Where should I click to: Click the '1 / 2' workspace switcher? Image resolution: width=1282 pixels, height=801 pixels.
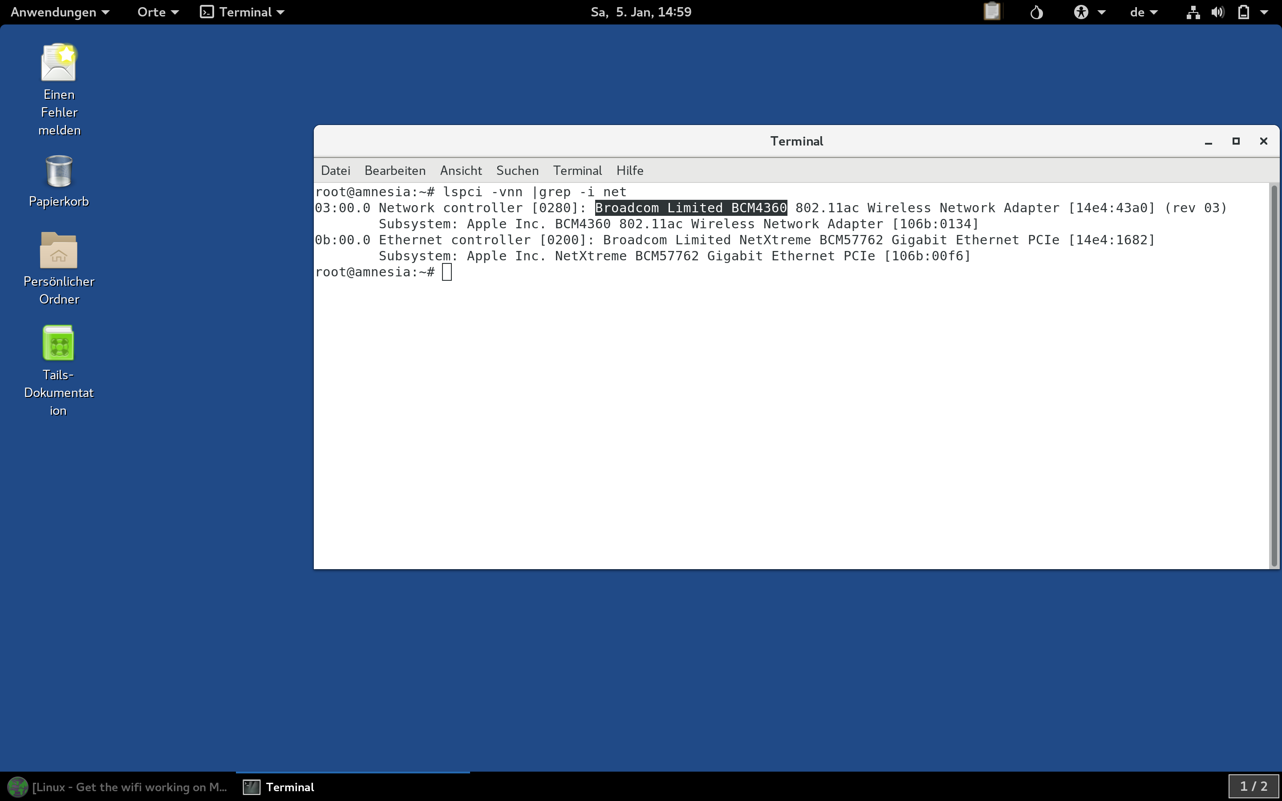click(1254, 787)
